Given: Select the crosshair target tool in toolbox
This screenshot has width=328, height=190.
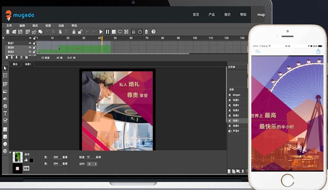Looking at the screenshot, I should pyautogui.click(x=5, y=151).
